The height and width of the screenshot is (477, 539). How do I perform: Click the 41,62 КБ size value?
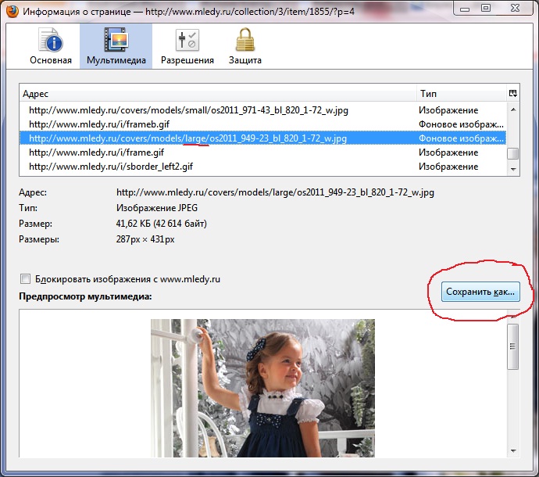(x=161, y=224)
